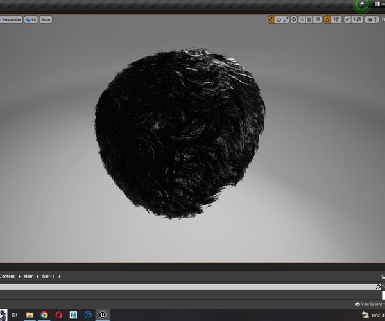The image size is (385, 321).
Task: Open the blue C app in taskbar
Action: click(x=88, y=315)
